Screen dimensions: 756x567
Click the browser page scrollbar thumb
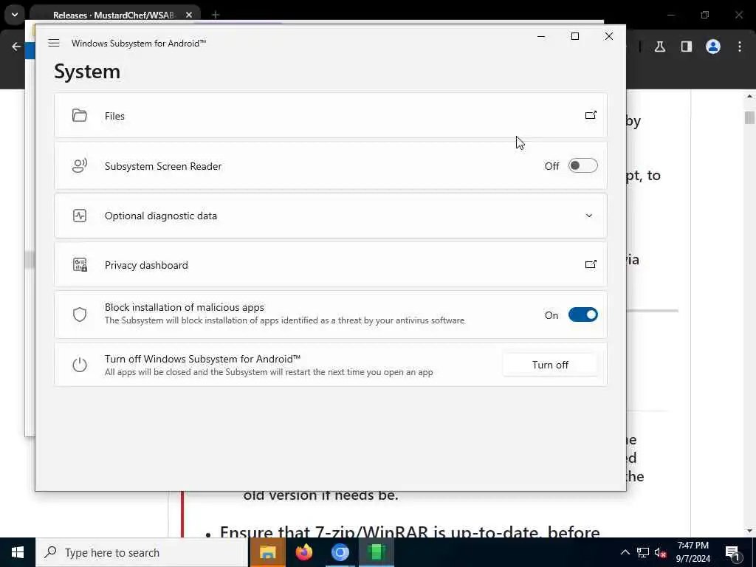click(749, 117)
